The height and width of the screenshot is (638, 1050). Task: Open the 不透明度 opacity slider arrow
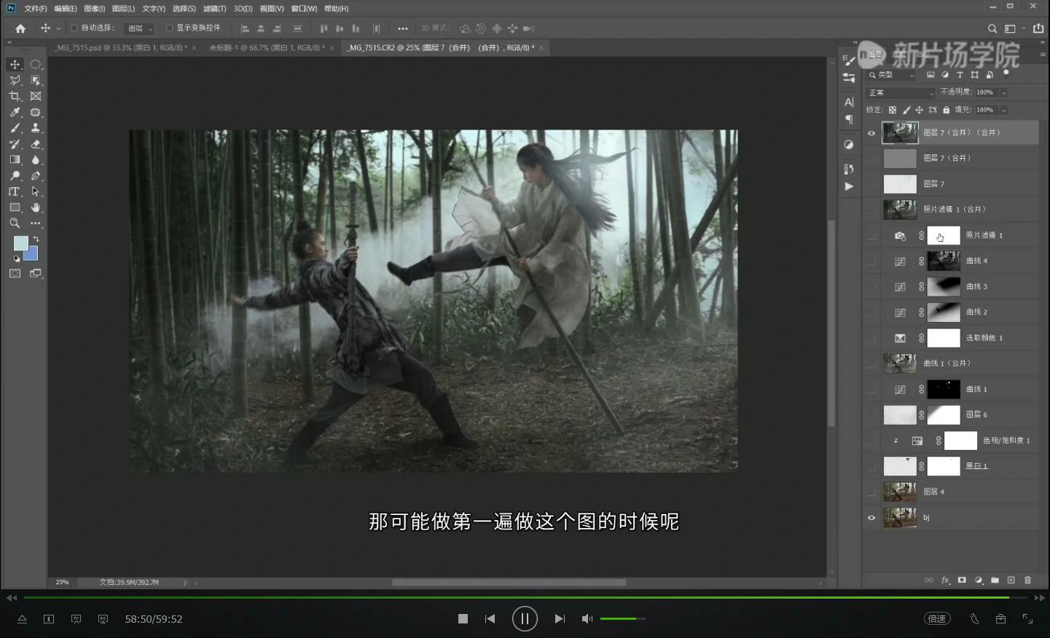pos(1003,92)
